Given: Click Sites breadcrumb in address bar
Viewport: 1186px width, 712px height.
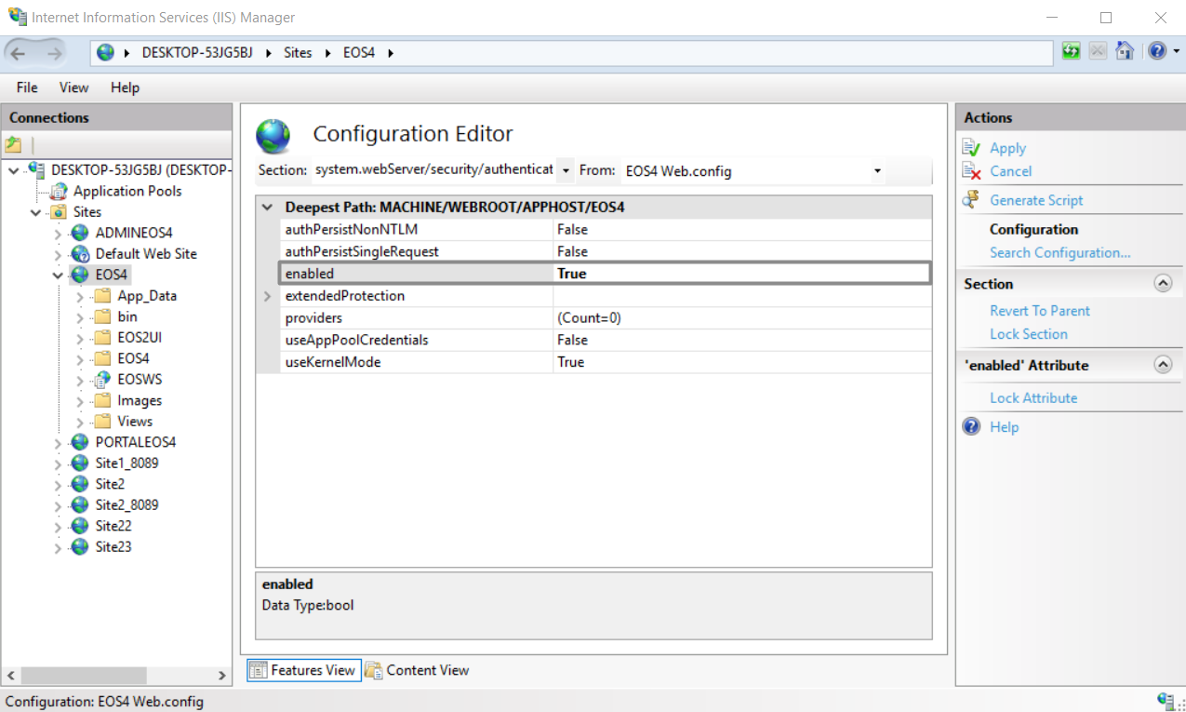Looking at the screenshot, I should click(298, 53).
